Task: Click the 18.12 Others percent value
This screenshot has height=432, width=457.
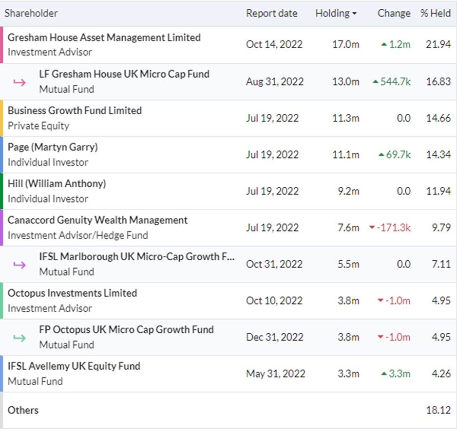Action: coord(438,411)
